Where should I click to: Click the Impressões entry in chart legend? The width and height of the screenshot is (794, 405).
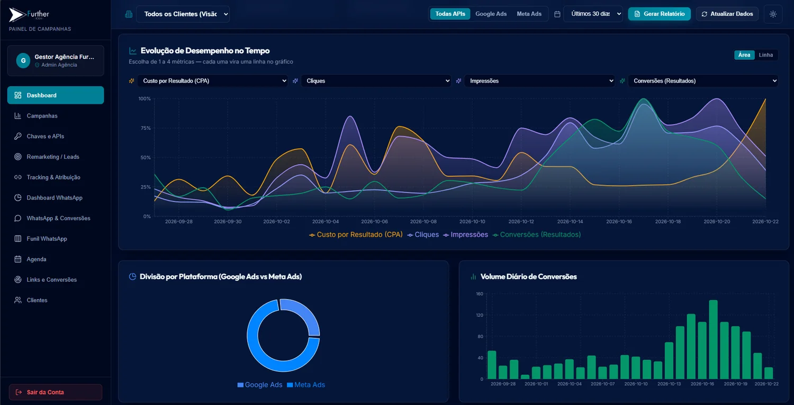(x=466, y=235)
